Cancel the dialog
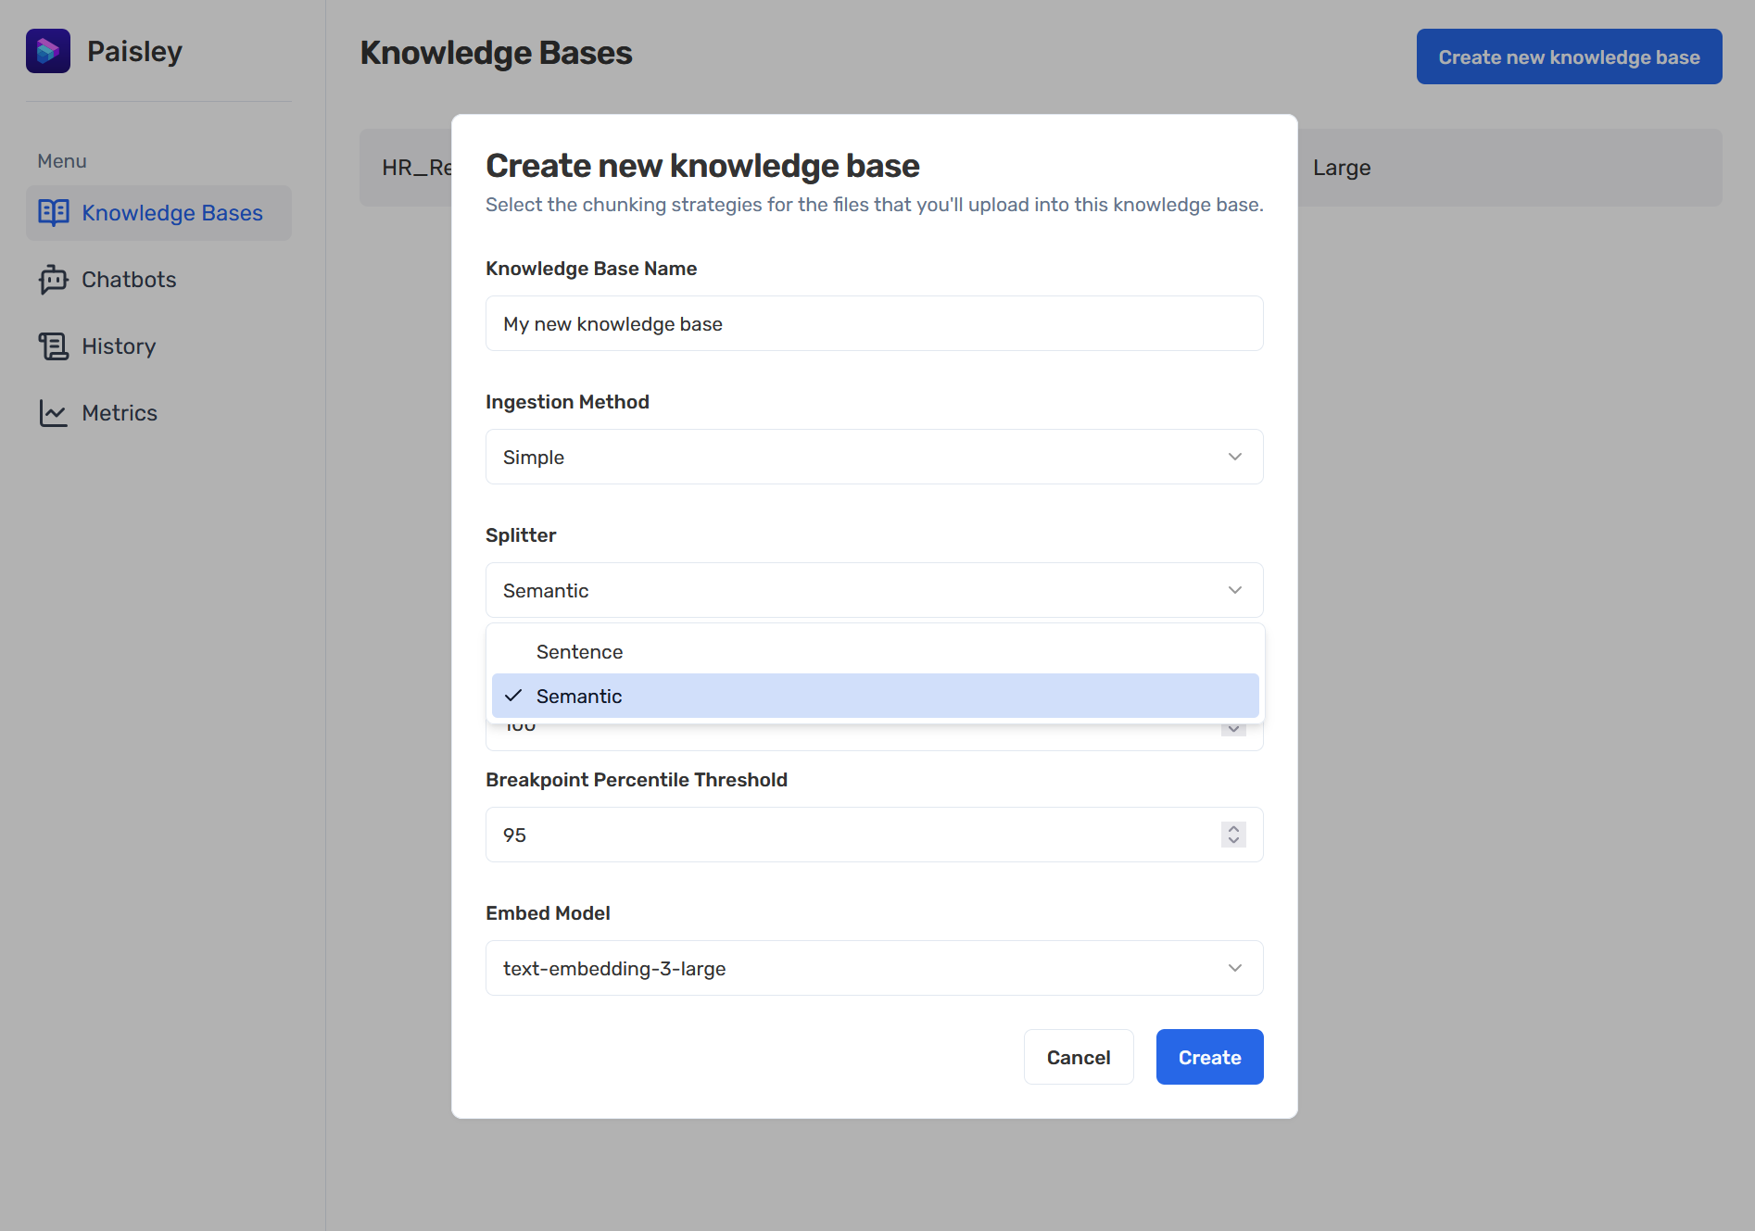1755x1231 pixels. point(1079,1057)
